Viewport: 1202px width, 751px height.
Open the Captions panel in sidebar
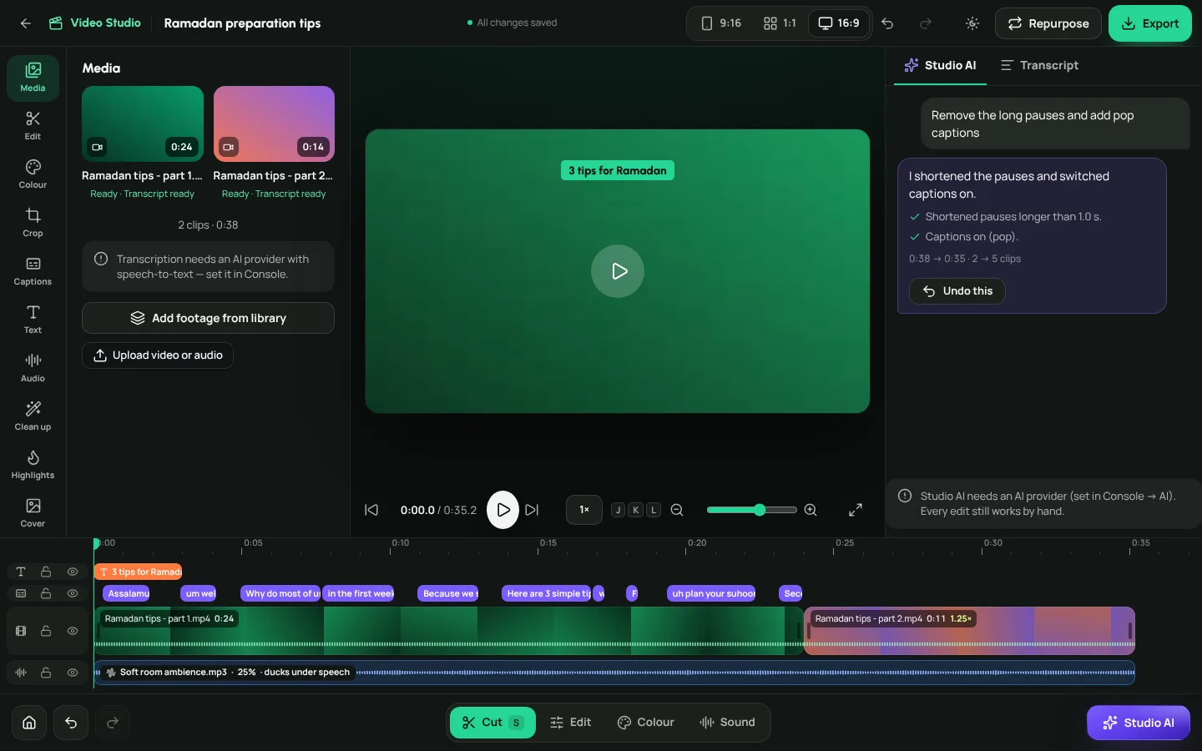(33, 271)
